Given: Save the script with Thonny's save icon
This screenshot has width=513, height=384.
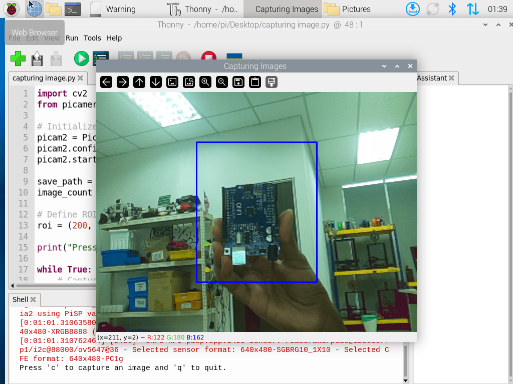Looking at the screenshot, I should (56, 58).
